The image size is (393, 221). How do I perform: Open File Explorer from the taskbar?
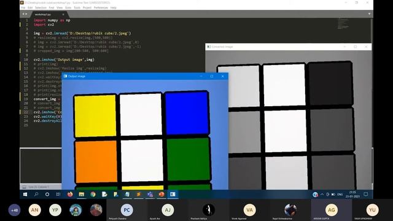tap(82, 194)
